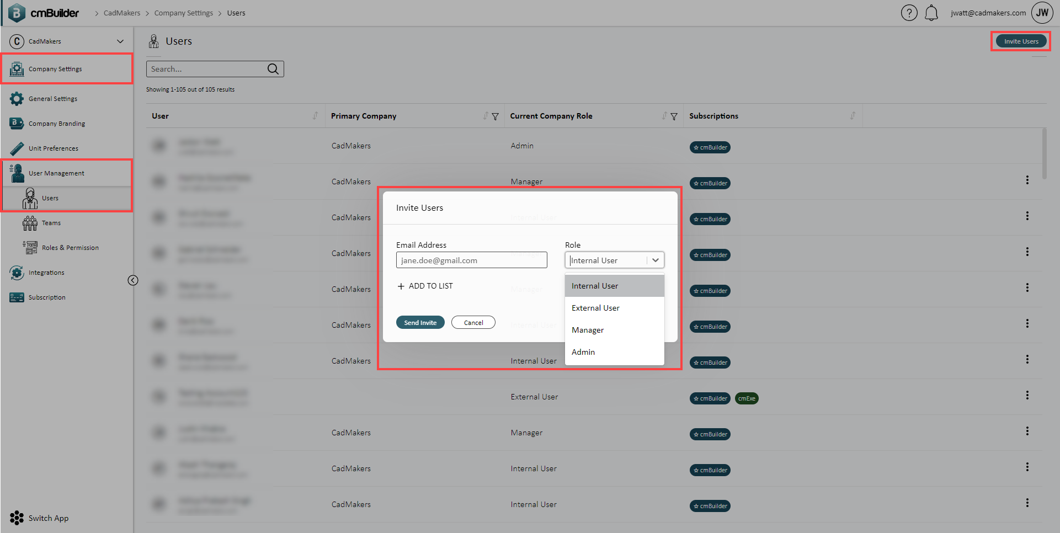Open Company Settings breadcrumb link
The image size is (1060, 533).
pos(183,13)
